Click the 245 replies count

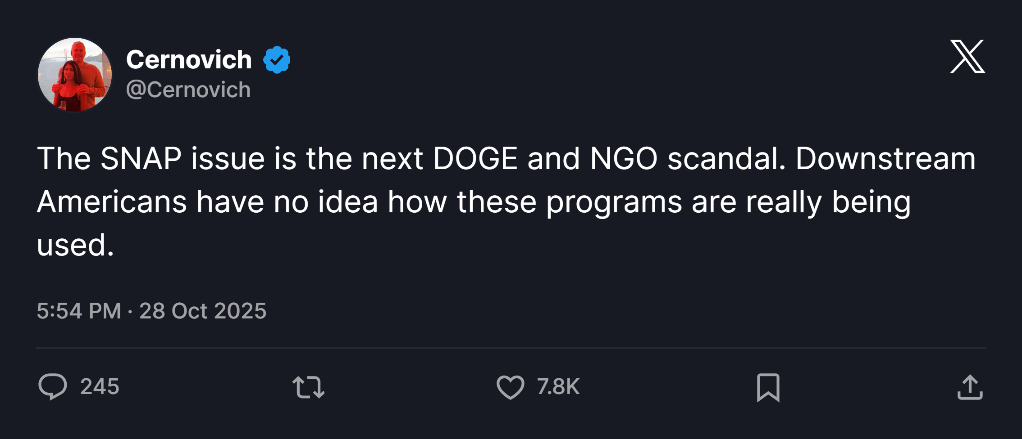point(100,387)
